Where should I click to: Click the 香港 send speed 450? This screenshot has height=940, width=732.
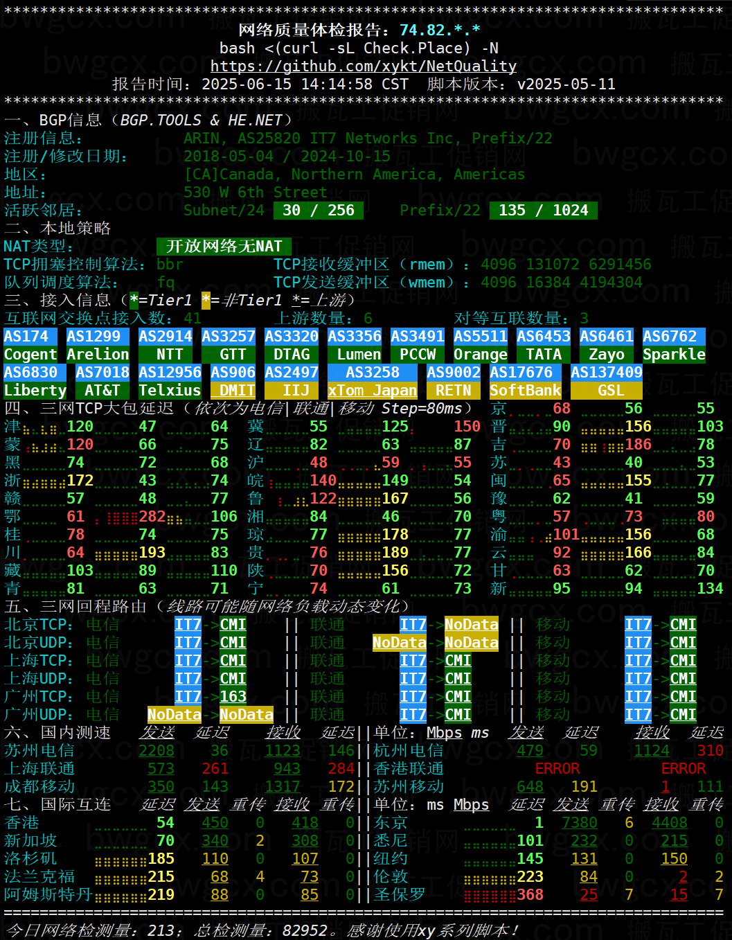(x=215, y=822)
